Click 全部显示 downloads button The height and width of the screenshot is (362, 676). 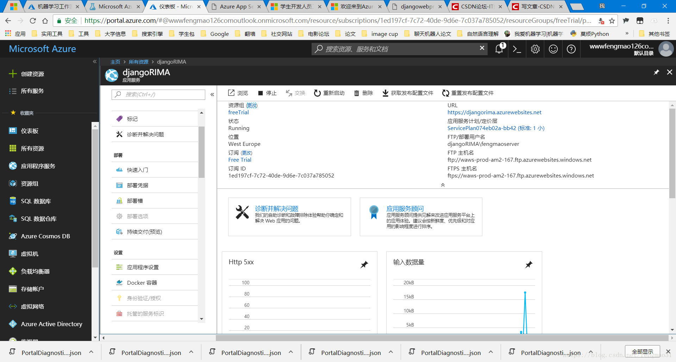[x=642, y=351]
